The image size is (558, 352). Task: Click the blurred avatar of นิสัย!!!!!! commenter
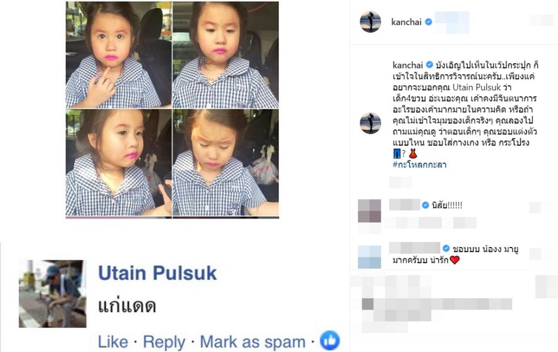tap(369, 211)
